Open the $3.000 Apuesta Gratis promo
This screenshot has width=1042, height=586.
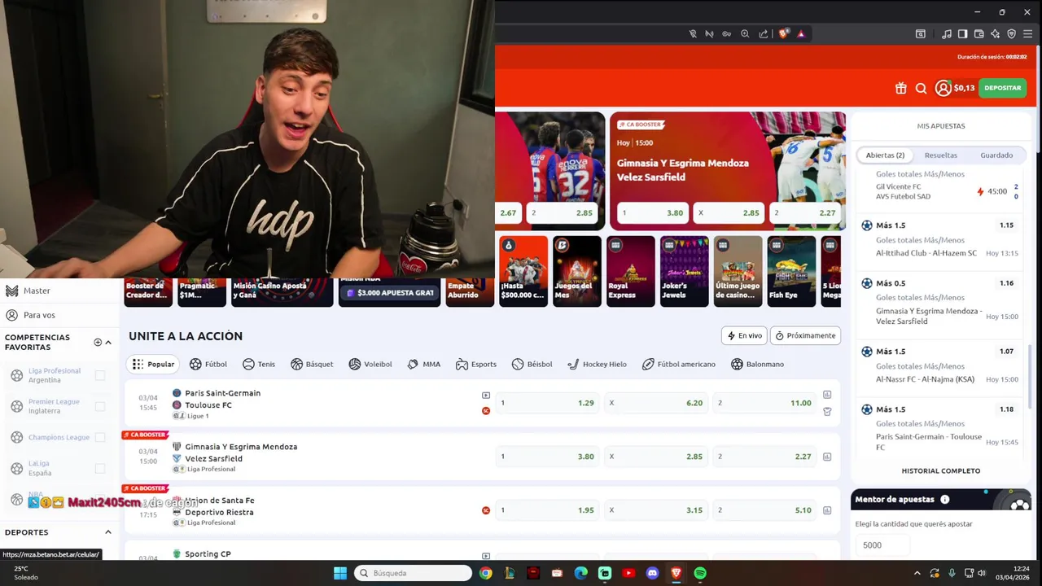[x=389, y=292]
